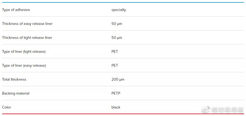Select the "specialty" adhesive value
The width and height of the screenshot is (246, 116).
[x=119, y=10]
